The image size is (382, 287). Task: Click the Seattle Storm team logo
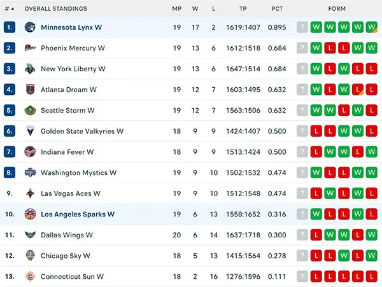tap(30, 110)
